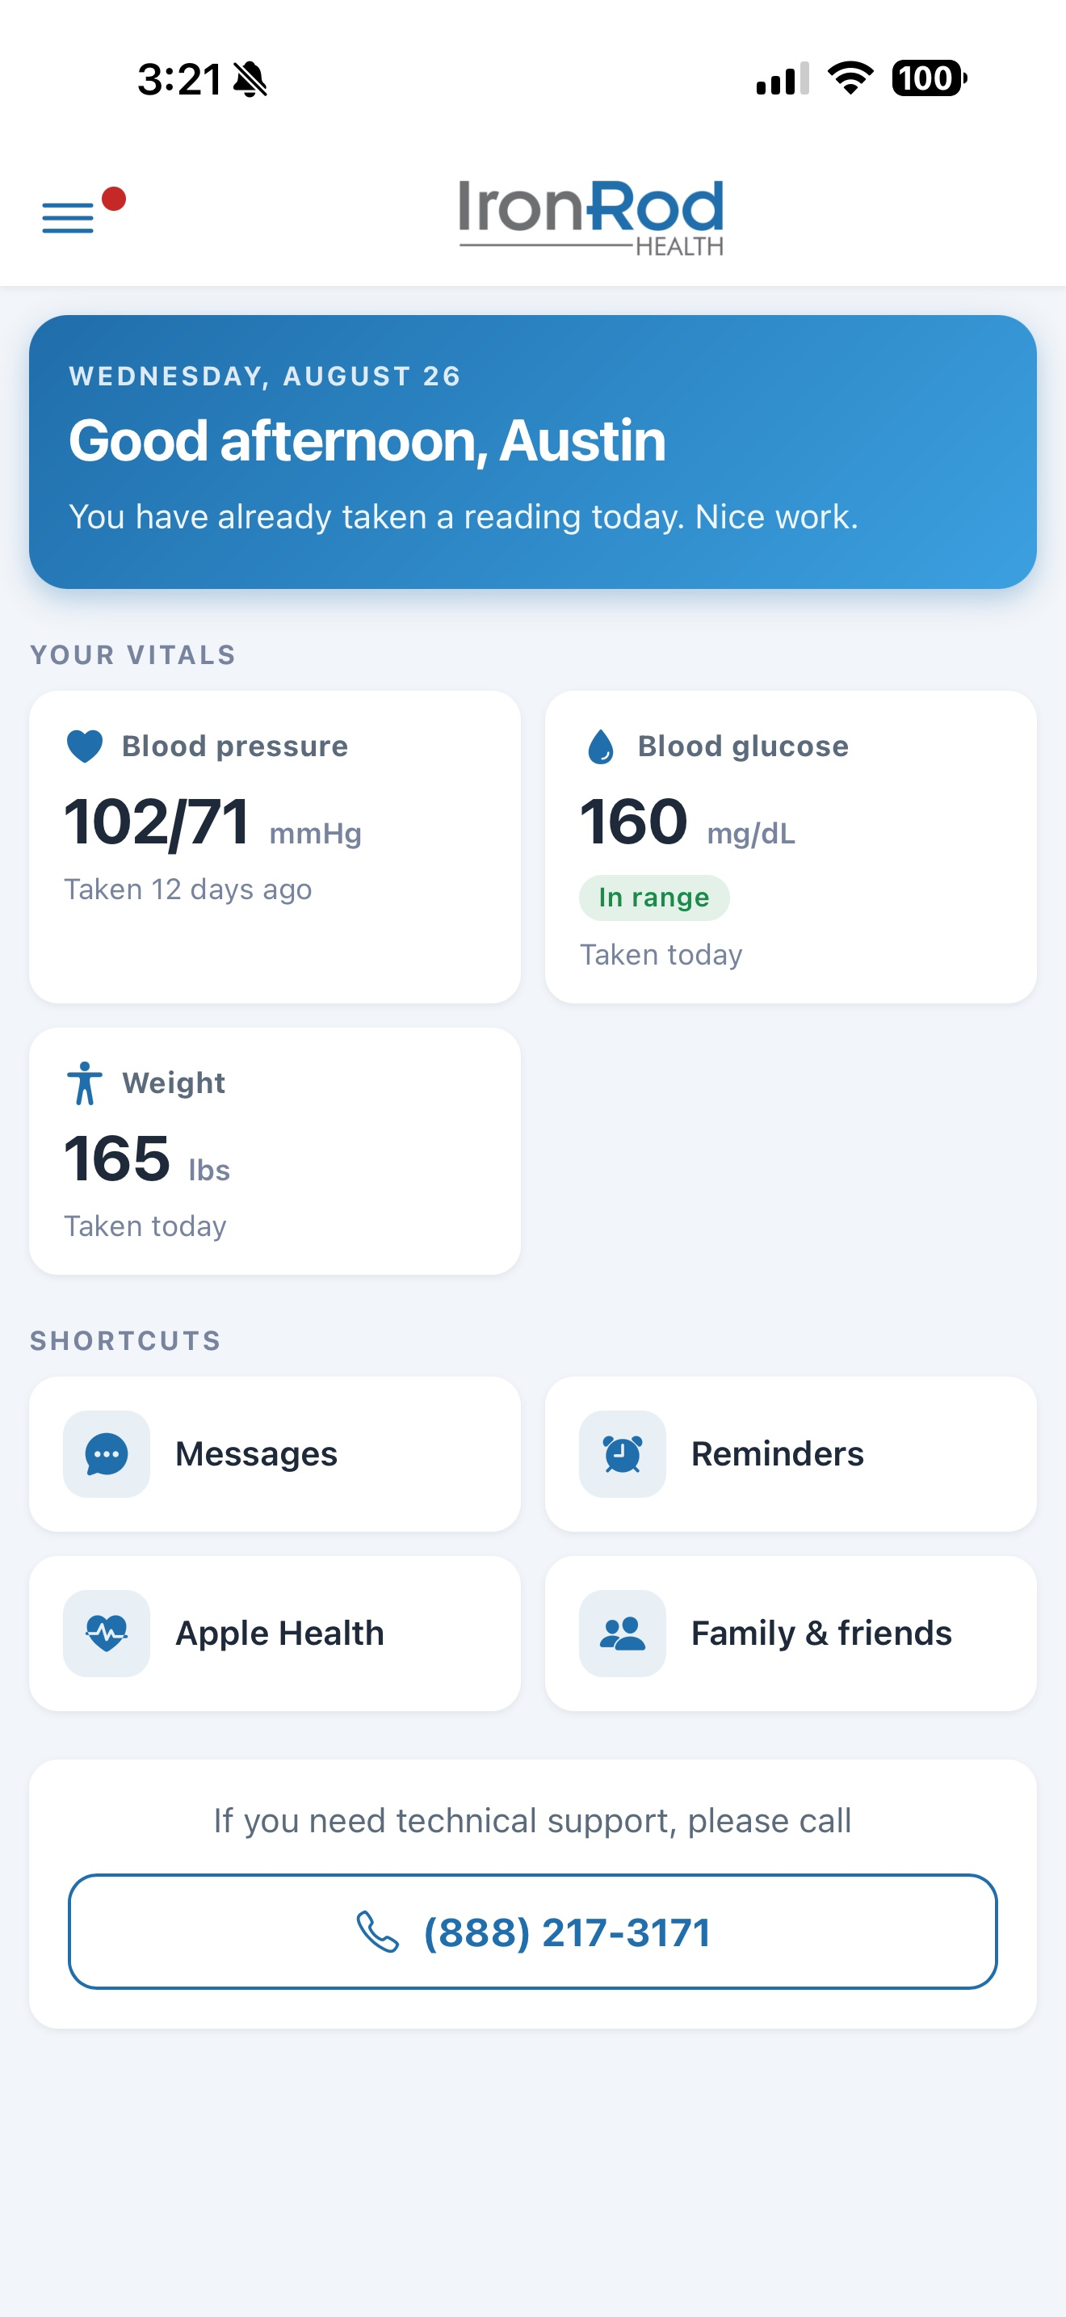Tap the In range glucose badge
This screenshot has width=1066, height=2317.
click(654, 898)
